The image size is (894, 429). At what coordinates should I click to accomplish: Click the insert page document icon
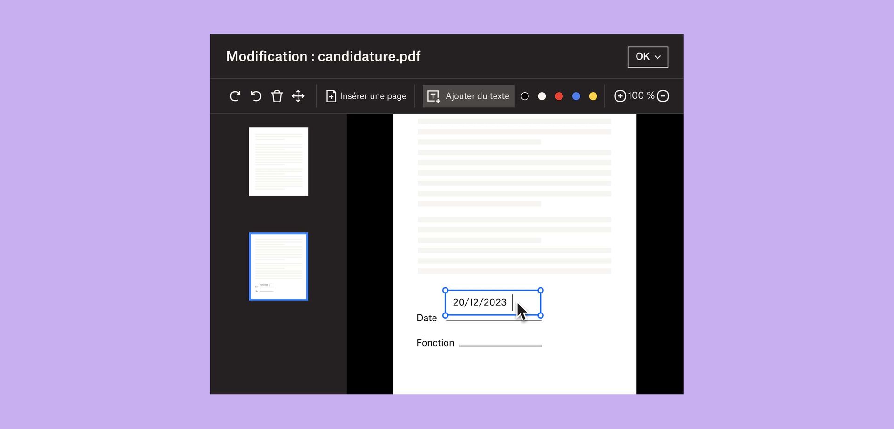pyautogui.click(x=331, y=95)
